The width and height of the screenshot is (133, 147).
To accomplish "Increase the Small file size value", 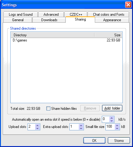I will 117,126.
